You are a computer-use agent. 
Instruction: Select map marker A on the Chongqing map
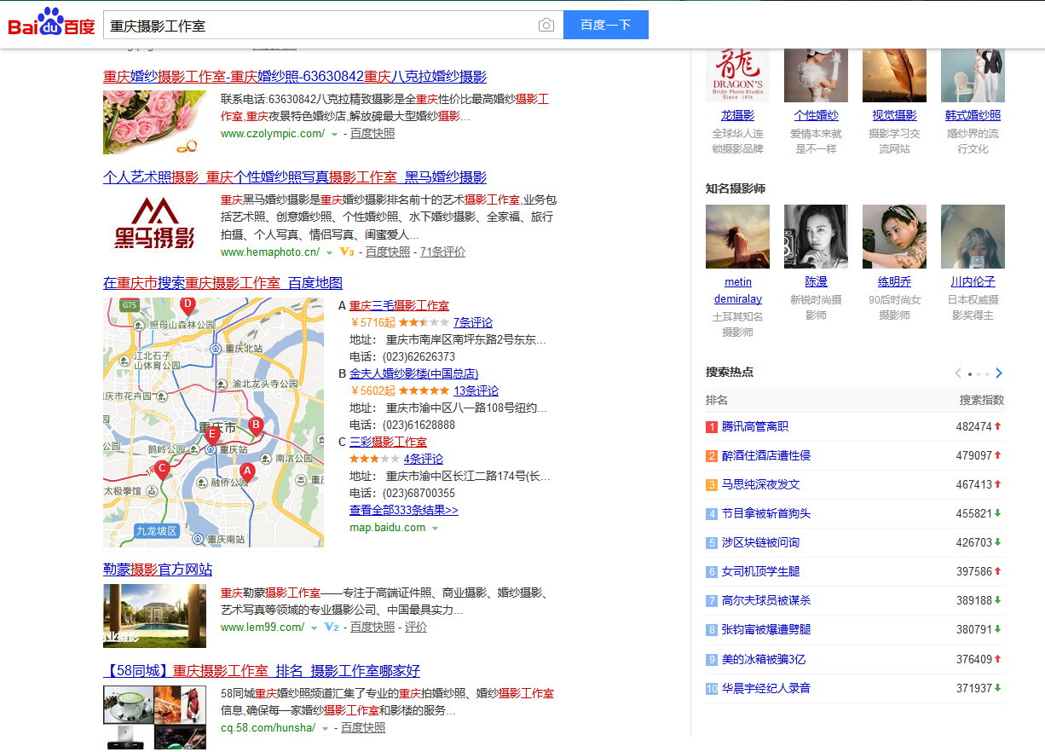click(247, 471)
